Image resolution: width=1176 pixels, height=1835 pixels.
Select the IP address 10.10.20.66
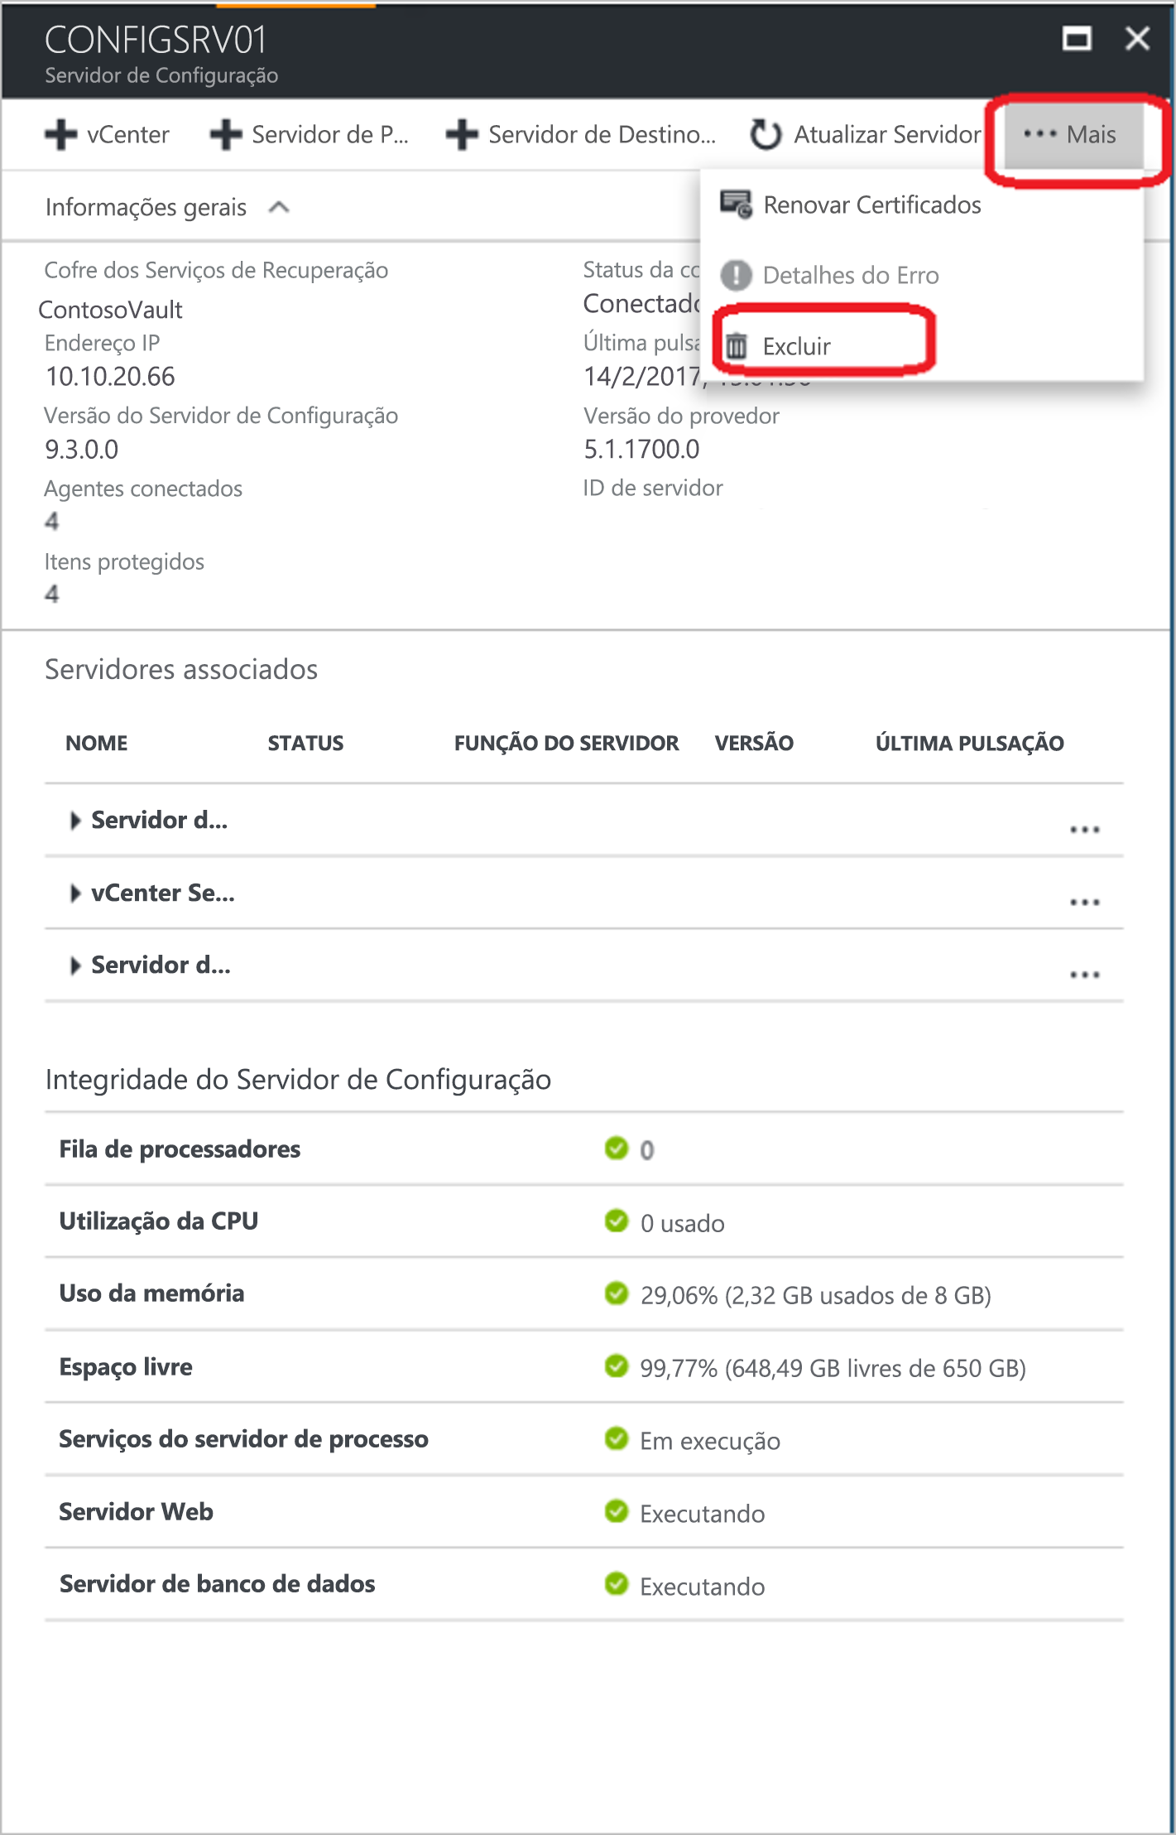pos(110,377)
